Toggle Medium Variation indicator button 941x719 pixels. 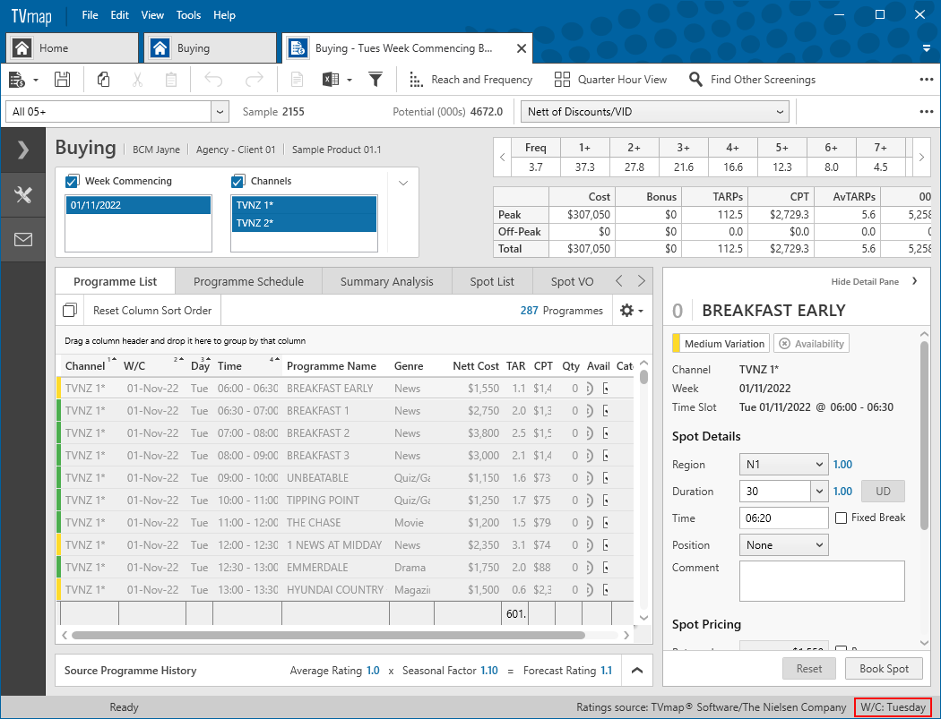click(721, 344)
